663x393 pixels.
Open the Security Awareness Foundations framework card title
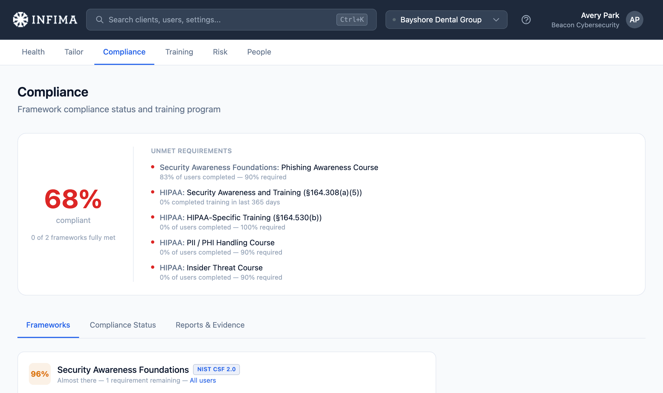tap(123, 370)
